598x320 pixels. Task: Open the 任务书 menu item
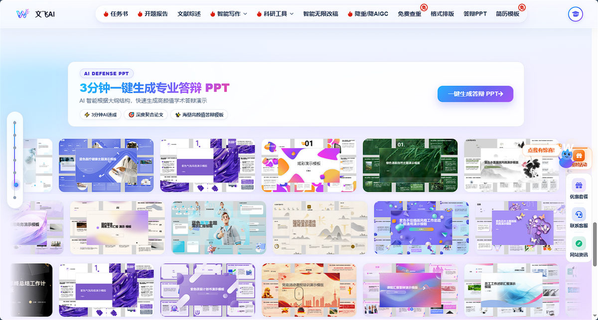coord(119,14)
